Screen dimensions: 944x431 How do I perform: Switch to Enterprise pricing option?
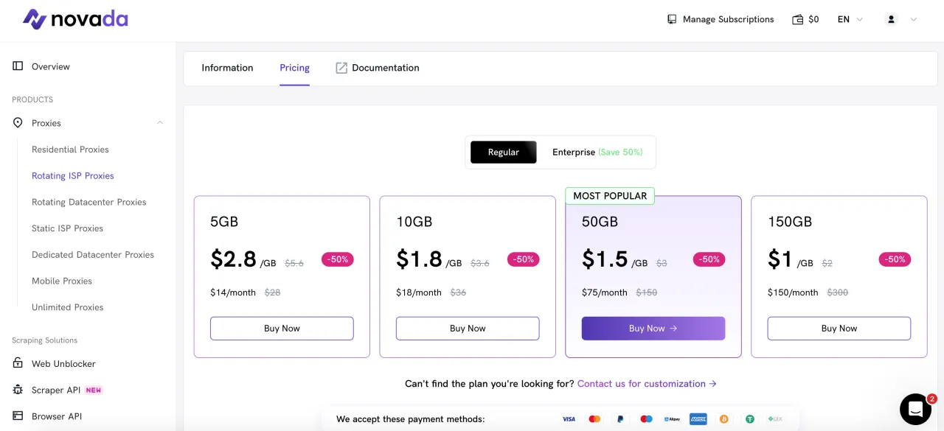(x=597, y=152)
